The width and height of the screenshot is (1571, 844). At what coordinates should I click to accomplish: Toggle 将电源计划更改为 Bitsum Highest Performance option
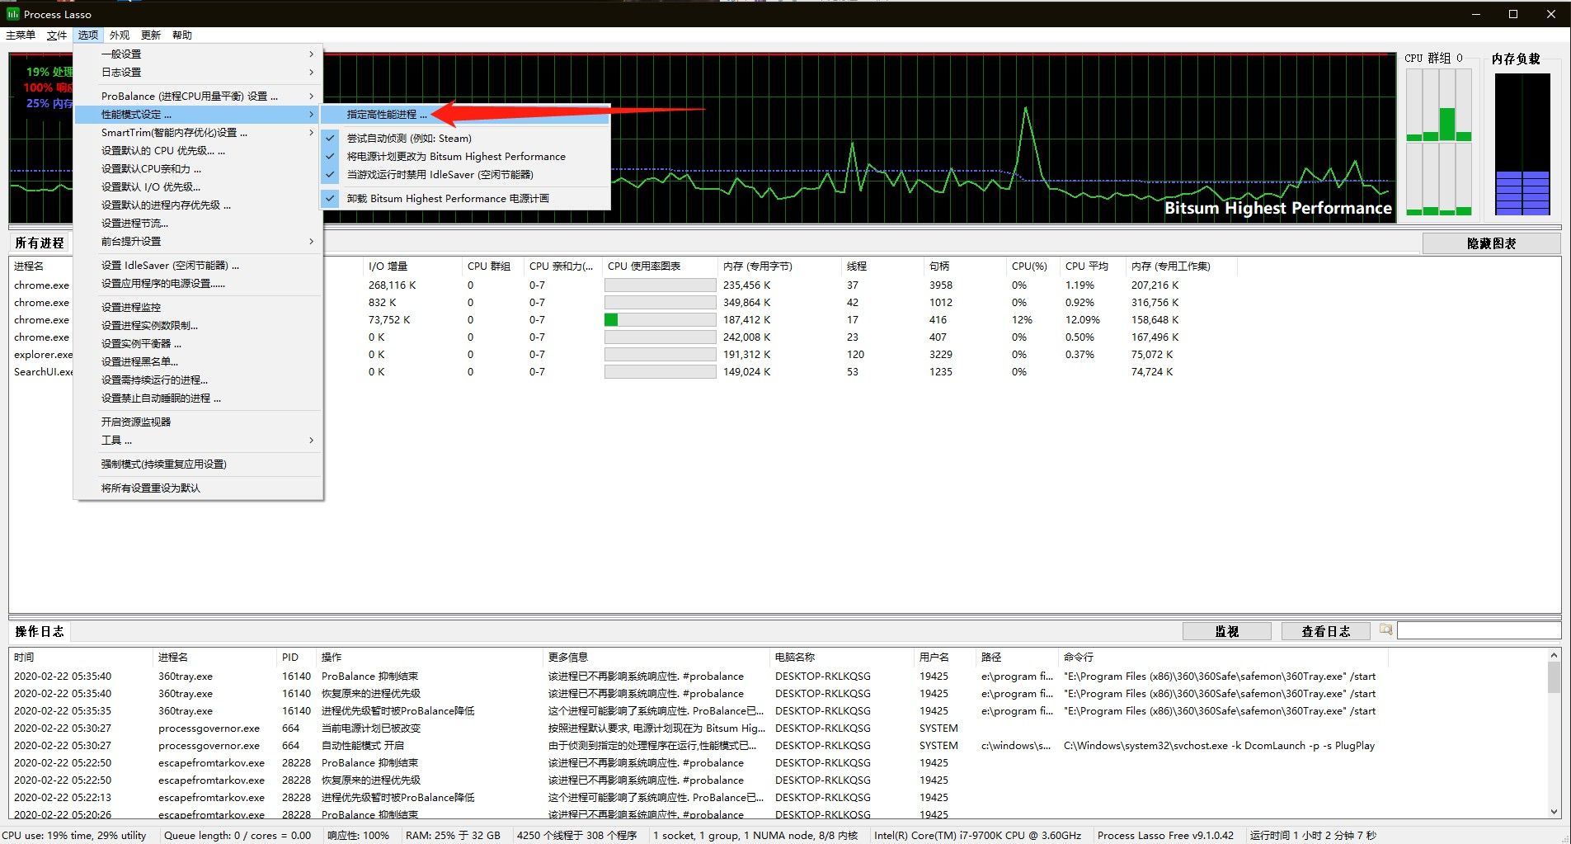click(x=466, y=157)
